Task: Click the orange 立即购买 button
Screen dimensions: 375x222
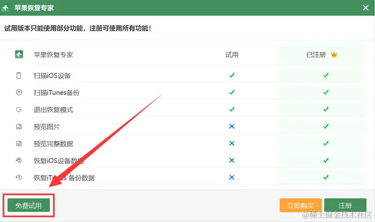Action: click(x=301, y=205)
